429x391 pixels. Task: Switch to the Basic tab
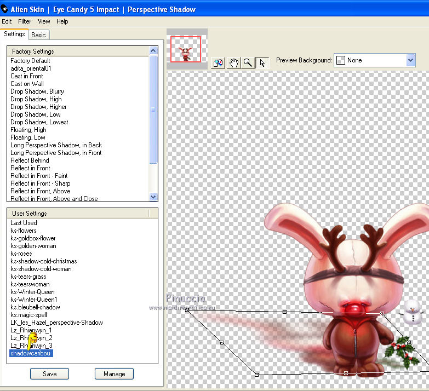tap(38, 34)
